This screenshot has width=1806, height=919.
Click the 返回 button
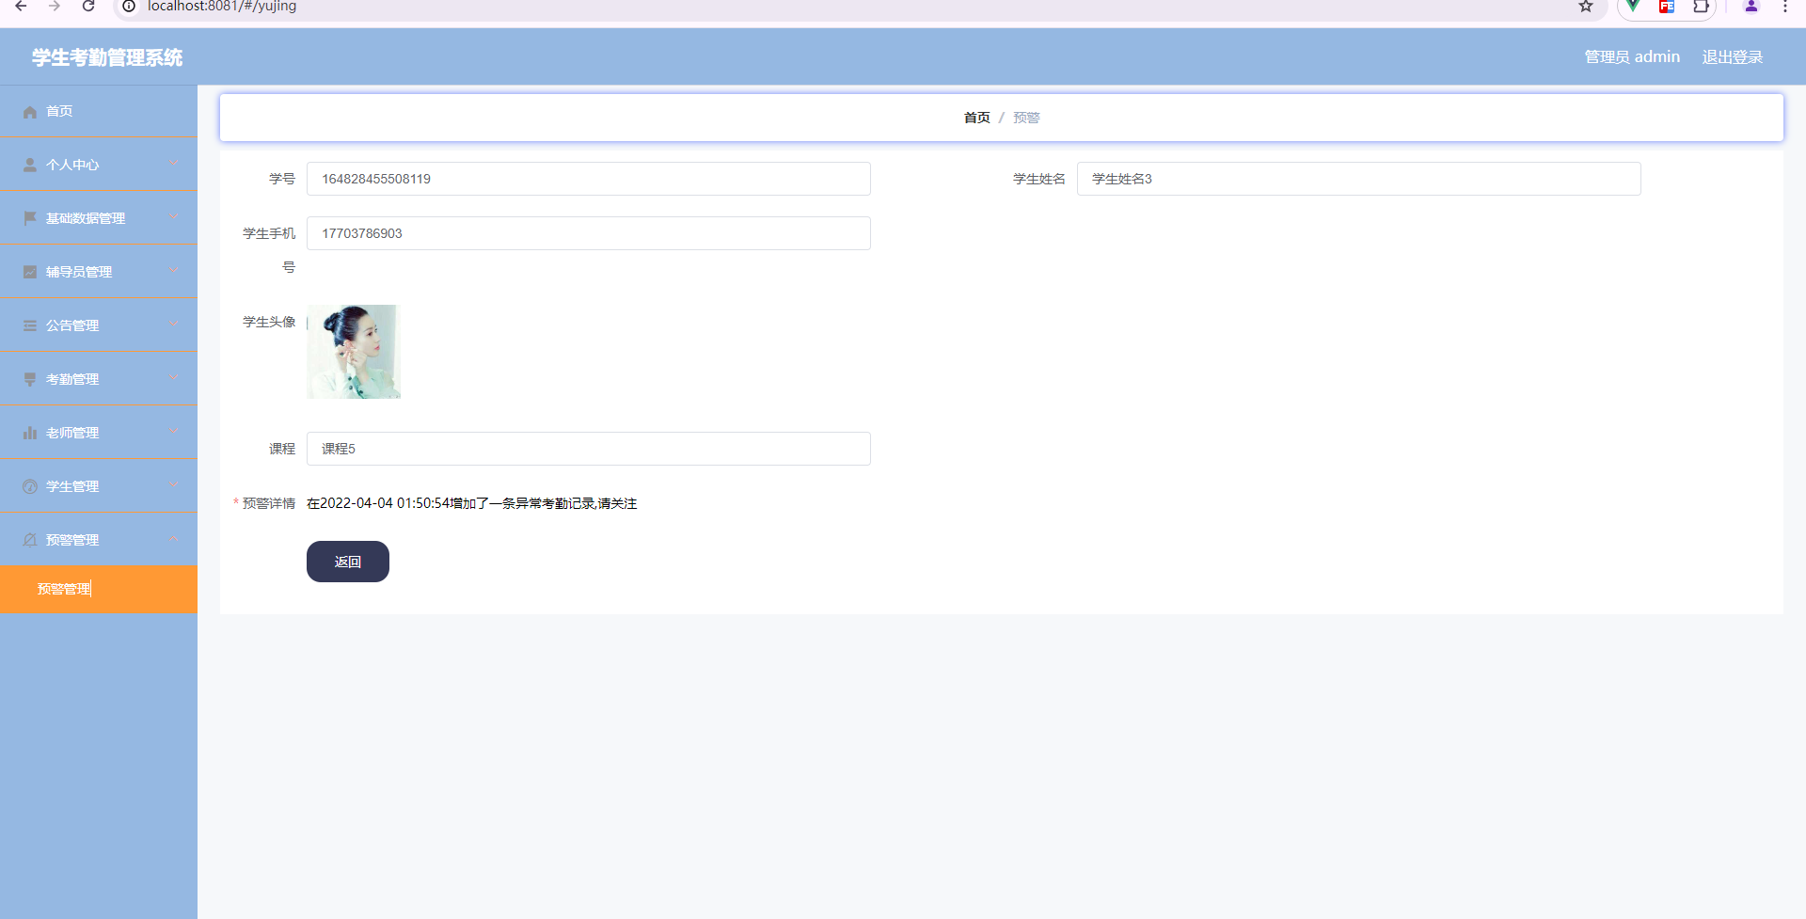tap(348, 562)
